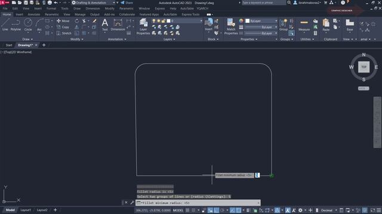Expand the Properties panel
Screen dimensions: 382x214
coord(249,39)
